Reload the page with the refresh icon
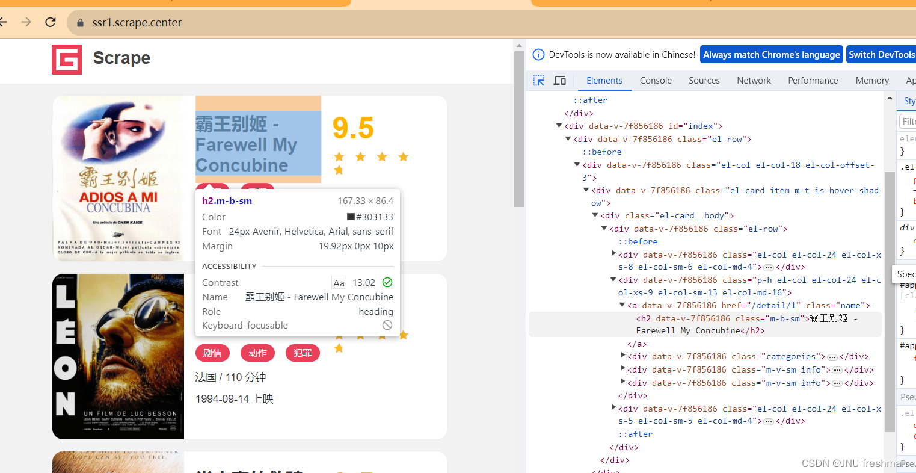 pyautogui.click(x=51, y=22)
